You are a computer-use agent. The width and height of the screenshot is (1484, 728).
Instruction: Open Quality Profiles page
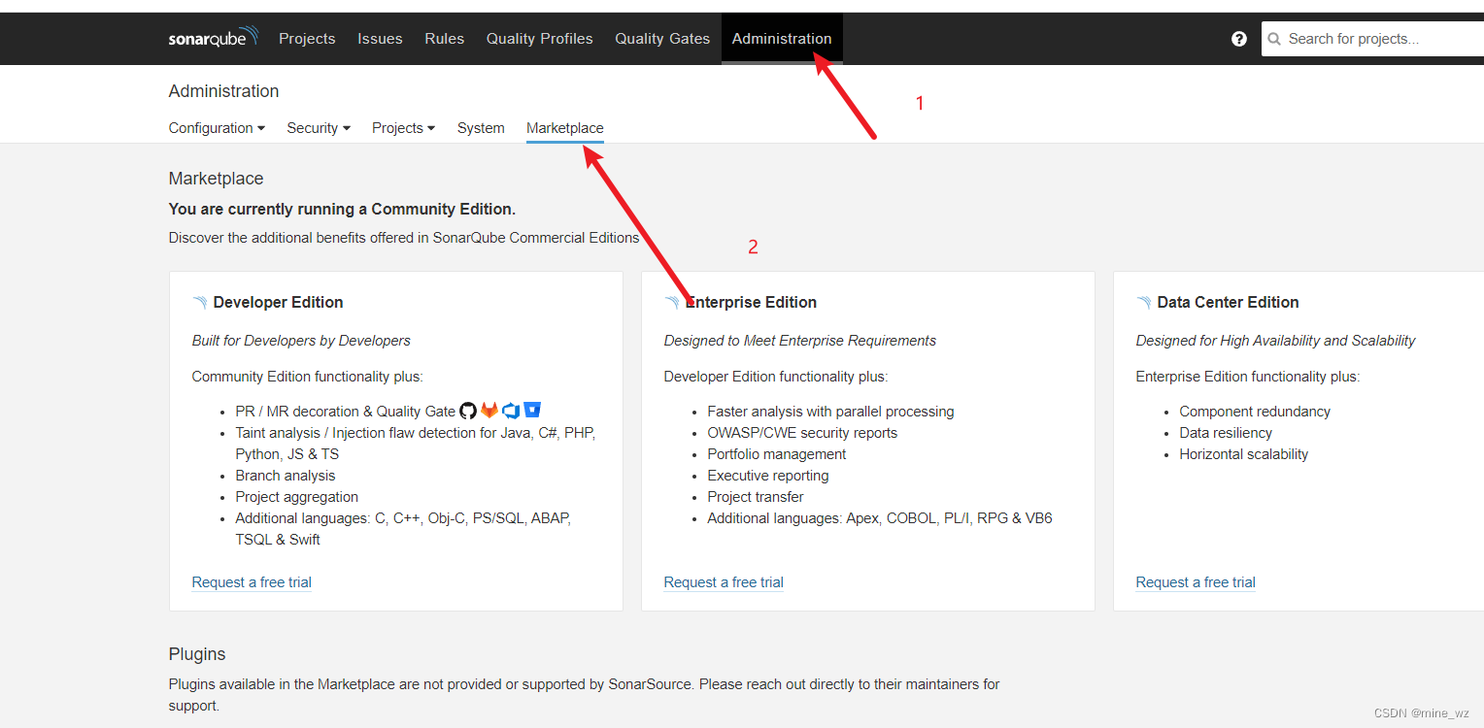[539, 39]
